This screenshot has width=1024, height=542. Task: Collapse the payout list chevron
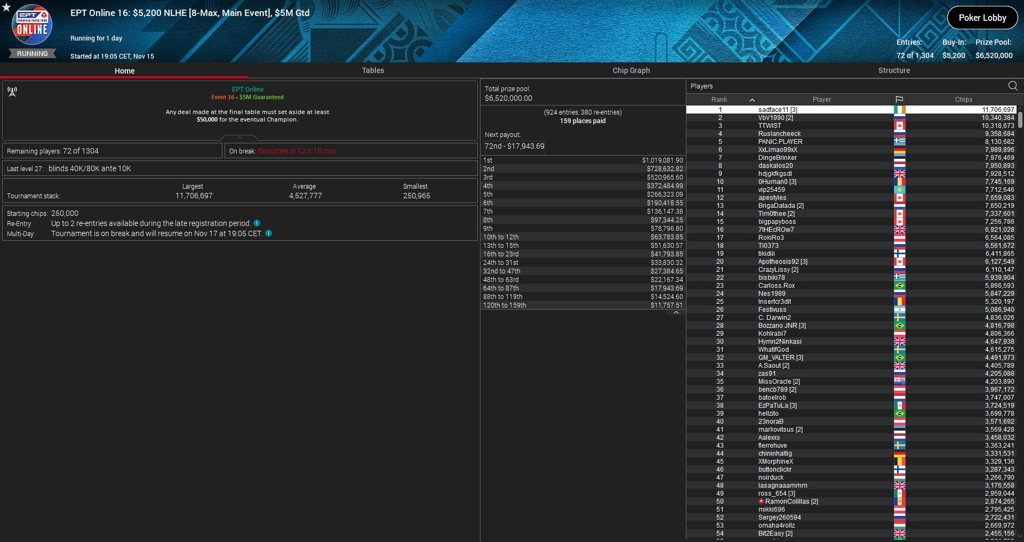coord(676,313)
